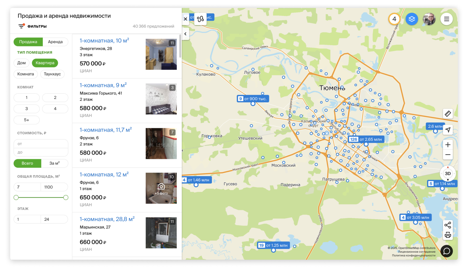This screenshot has height=268, width=468.
Task: Open listing 1-комнатная, 11,7 м²
Action: click(x=106, y=130)
